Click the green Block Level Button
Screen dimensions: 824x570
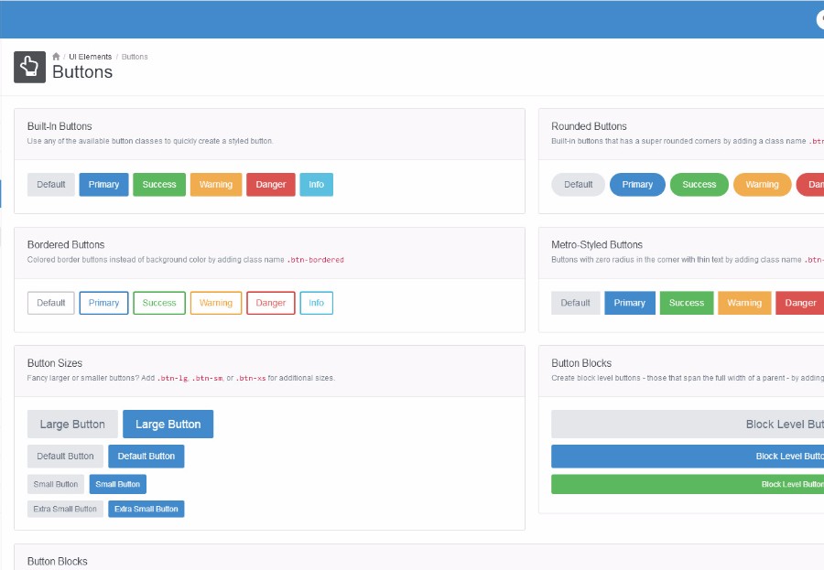click(x=688, y=484)
